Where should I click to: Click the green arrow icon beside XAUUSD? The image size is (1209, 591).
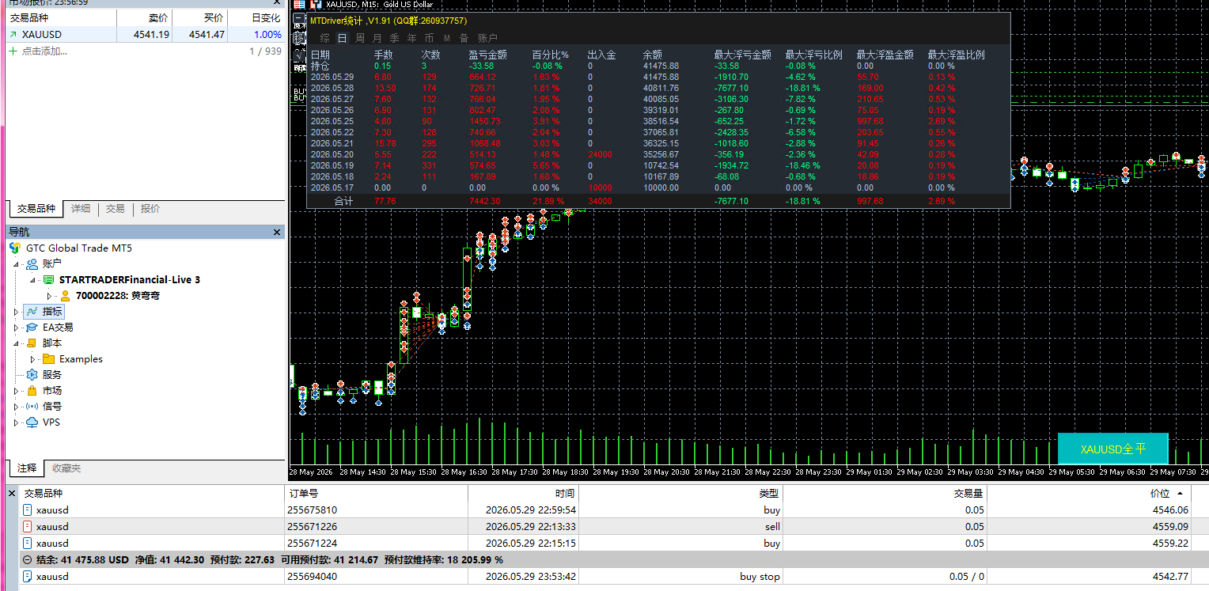pyautogui.click(x=13, y=35)
